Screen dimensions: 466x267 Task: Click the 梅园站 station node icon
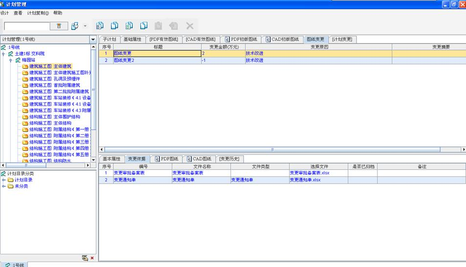click(x=18, y=60)
